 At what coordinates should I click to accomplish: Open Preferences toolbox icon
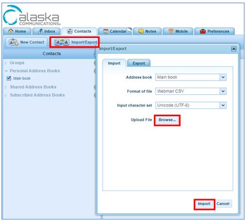(203, 31)
